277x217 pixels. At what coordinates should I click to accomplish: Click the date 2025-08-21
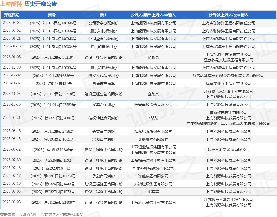pyautogui.click(x=12, y=117)
